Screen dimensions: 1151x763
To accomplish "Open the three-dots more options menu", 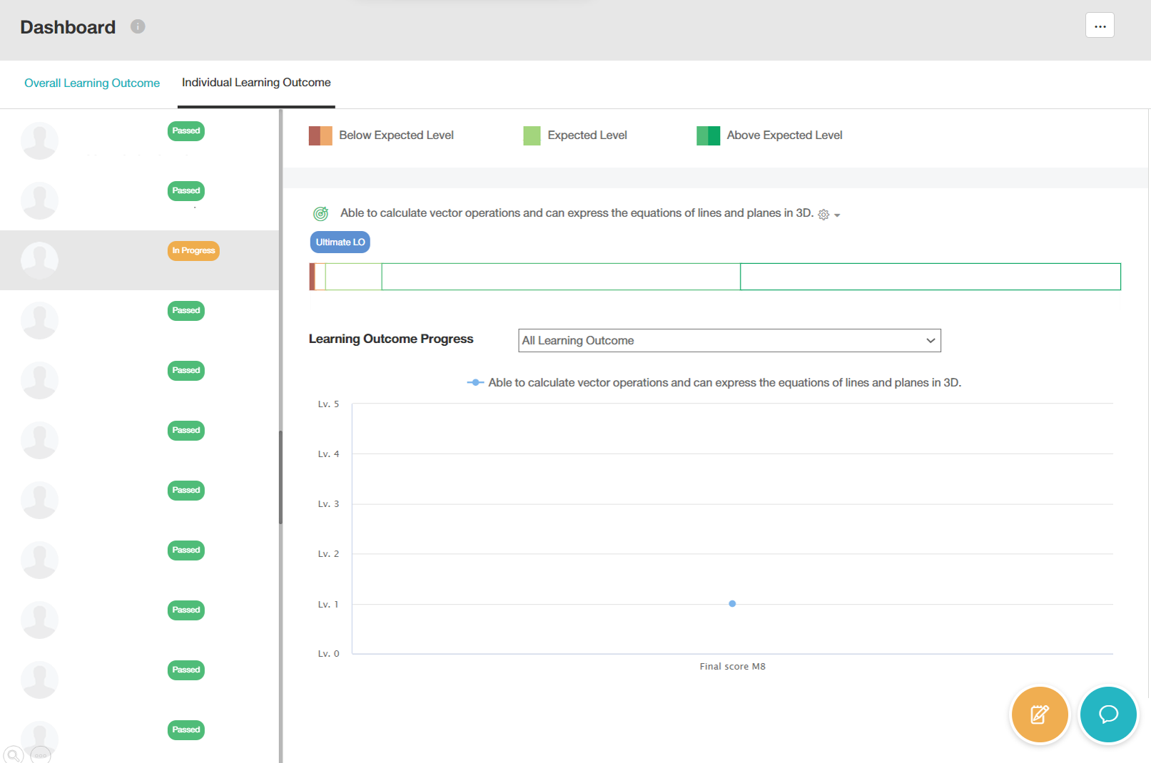I will [1100, 26].
